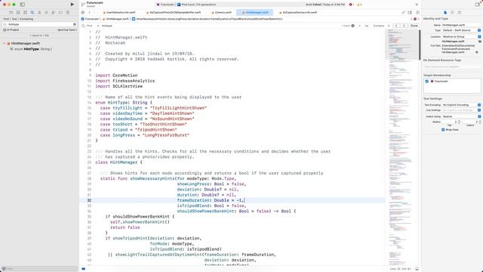Open the Project navigator folder icon
This screenshot has width=483, height=272.
click(11, 13)
